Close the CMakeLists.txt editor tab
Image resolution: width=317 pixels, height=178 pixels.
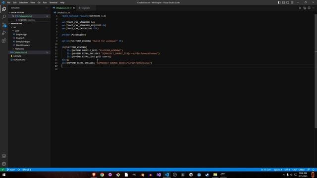click(74, 8)
